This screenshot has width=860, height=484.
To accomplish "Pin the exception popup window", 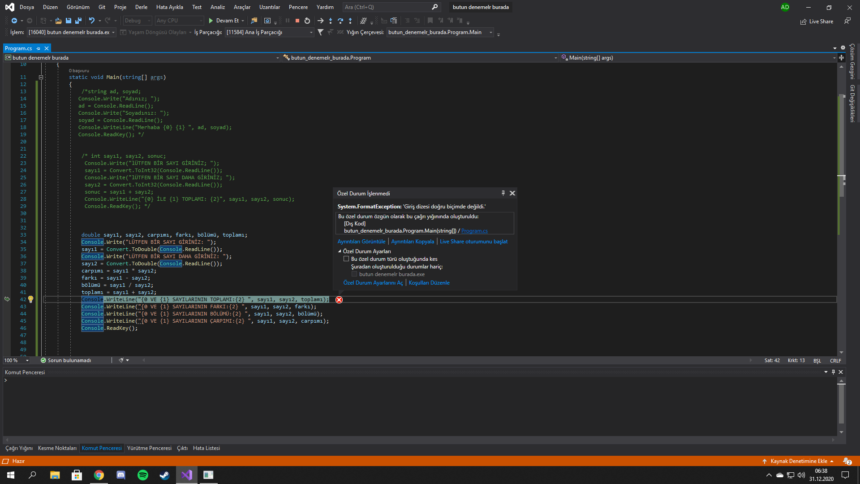I will pyautogui.click(x=503, y=193).
